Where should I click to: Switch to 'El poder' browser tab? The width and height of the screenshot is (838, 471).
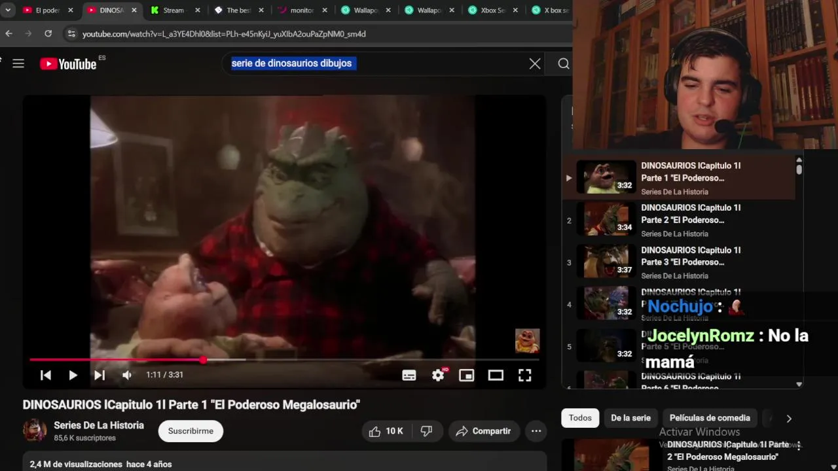[x=47, y=10]
